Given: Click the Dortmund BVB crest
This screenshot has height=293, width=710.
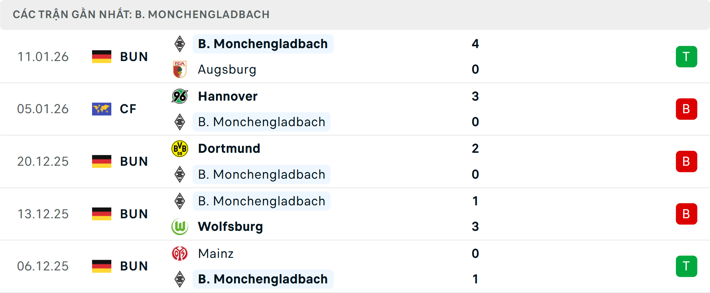Looking at the screenshot, I should click(x=180, y=148).
